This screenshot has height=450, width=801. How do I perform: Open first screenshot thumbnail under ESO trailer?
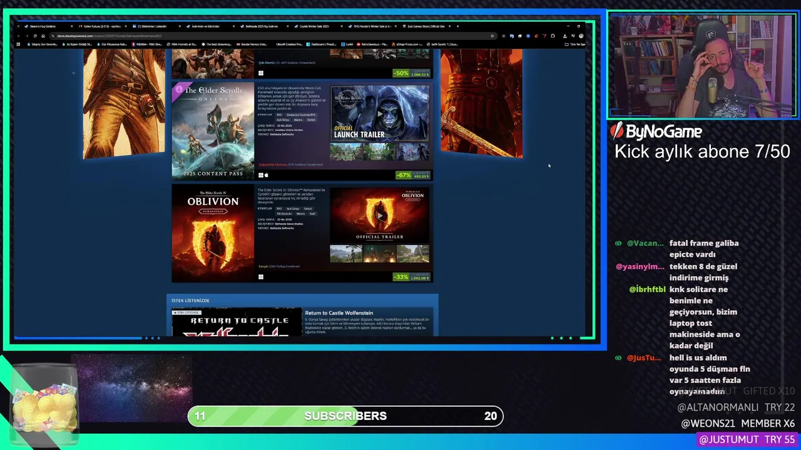(346, 152)
